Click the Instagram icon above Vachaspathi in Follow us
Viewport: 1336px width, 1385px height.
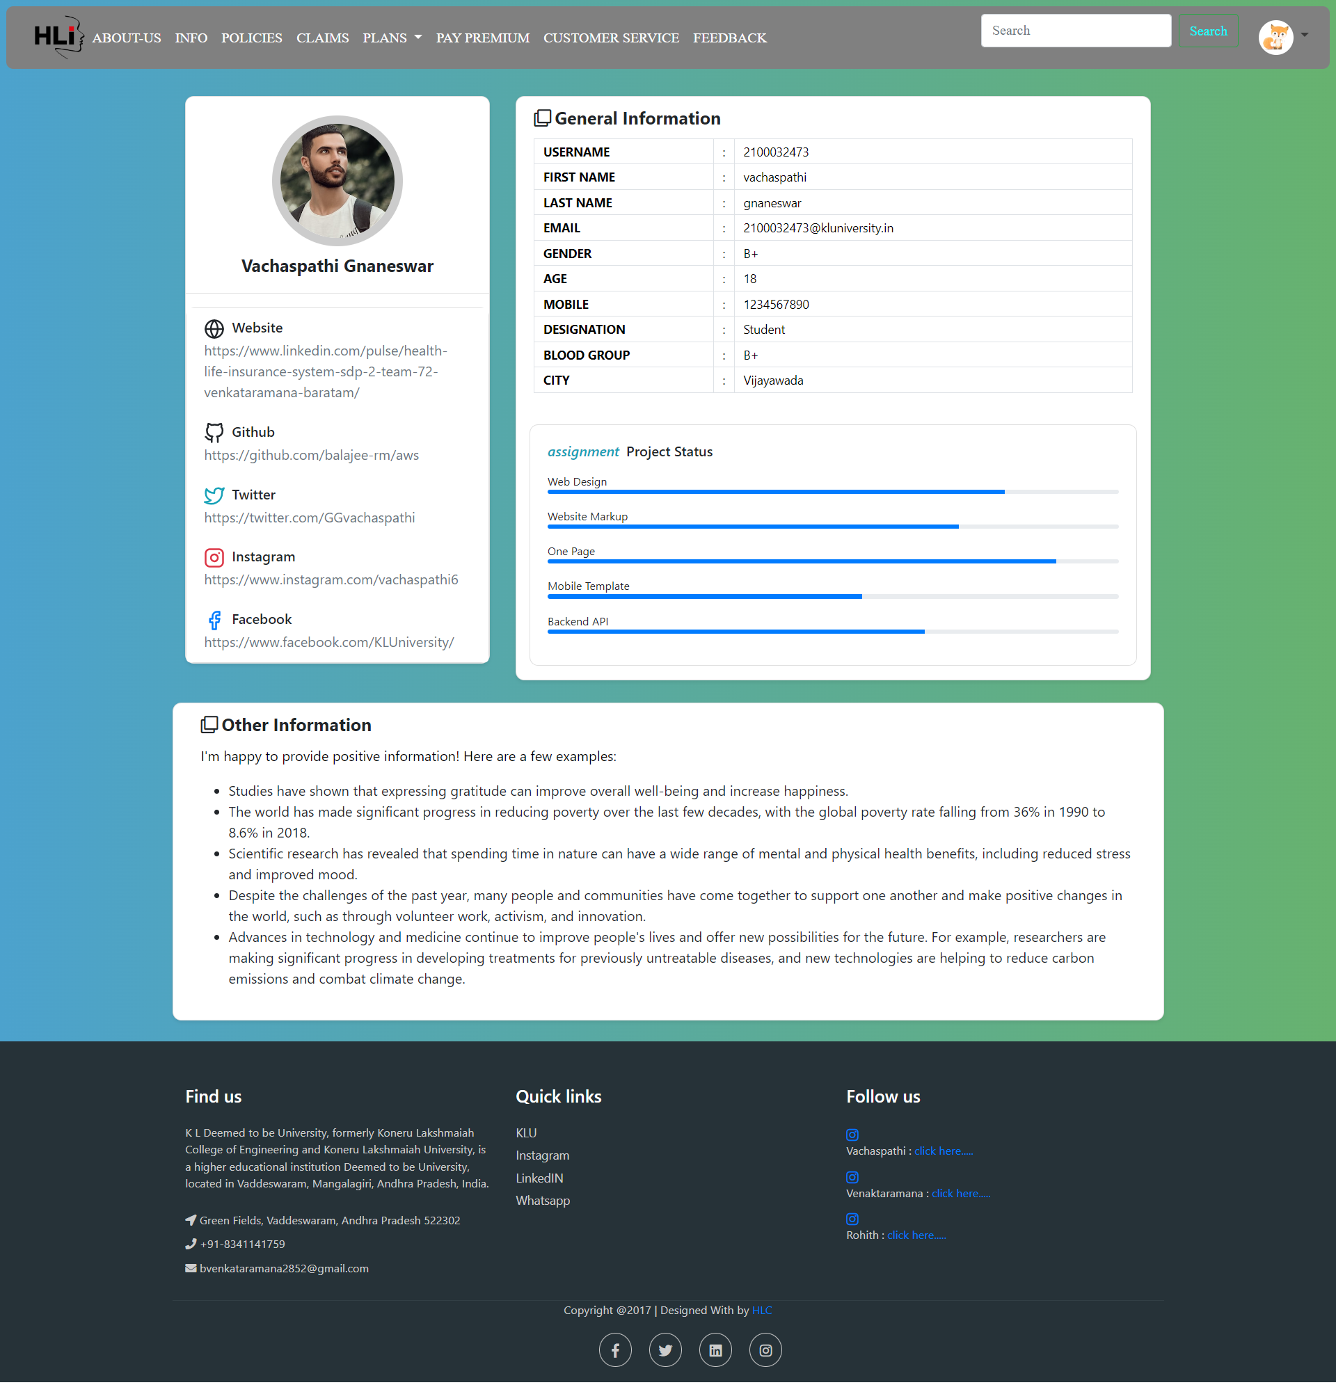852,1134
